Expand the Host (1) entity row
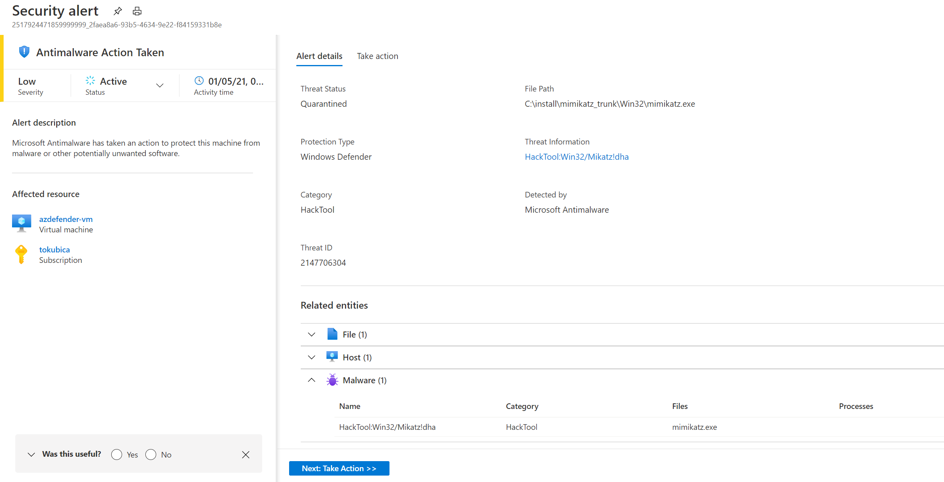This screenshot has width=944, height=482. pos(312,357)
